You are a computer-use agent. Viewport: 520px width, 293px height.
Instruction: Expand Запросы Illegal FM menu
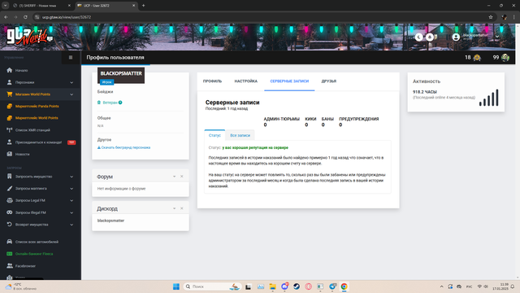pos(41,212)
